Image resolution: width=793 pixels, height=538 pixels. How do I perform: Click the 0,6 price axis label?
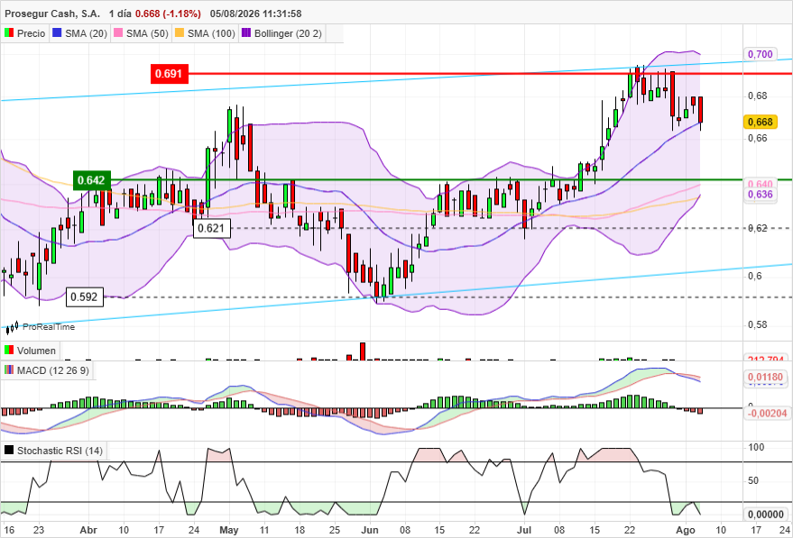[754, 276]
